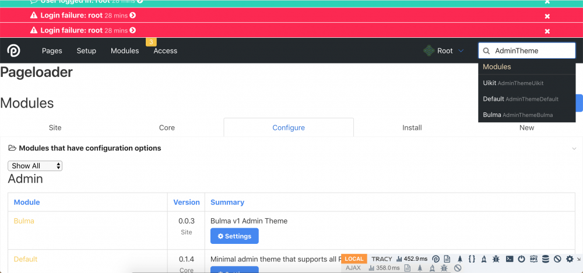
Task: Open the Bulma module link in table
Action: click(24, 221)
